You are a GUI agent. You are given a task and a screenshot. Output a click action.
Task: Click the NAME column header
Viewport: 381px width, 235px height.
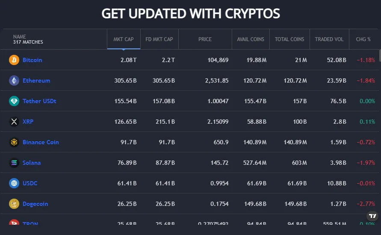[20, 37]
